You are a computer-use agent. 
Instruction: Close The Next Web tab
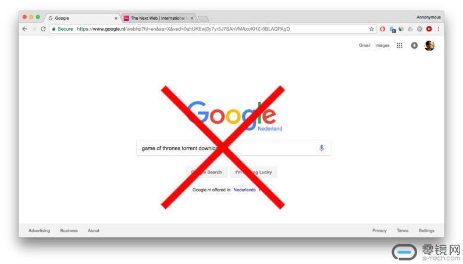click(192, 18)
